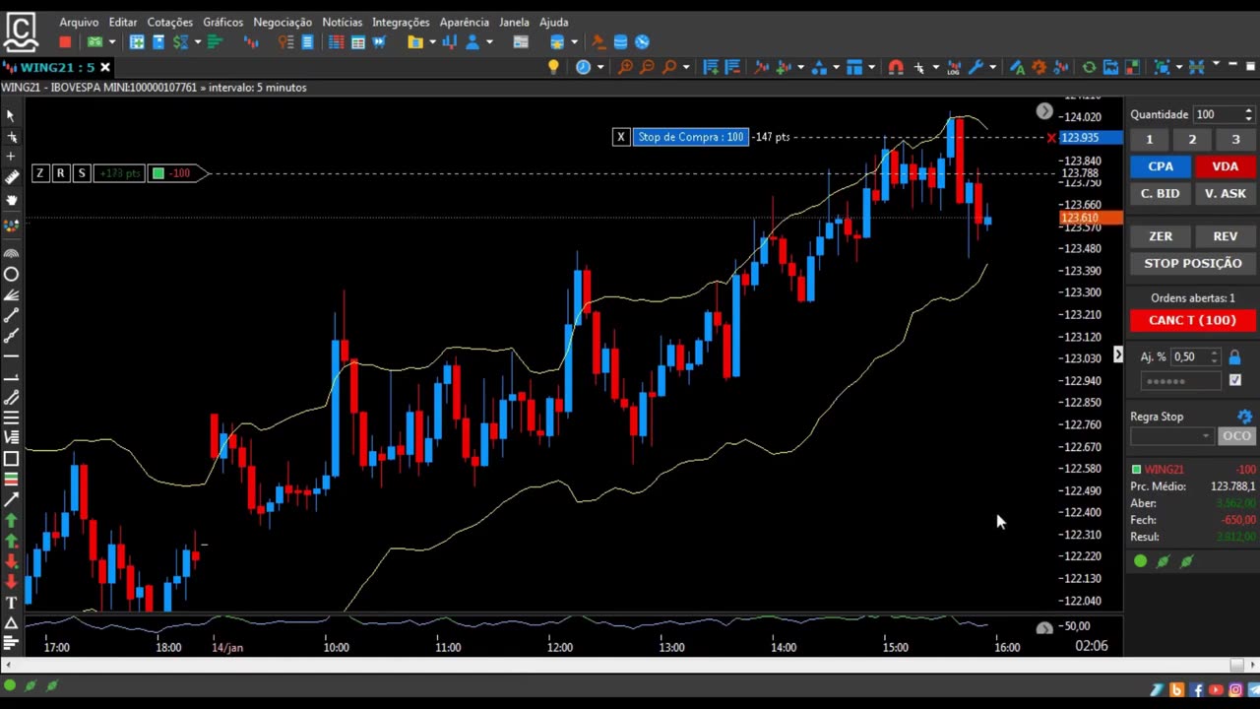Expand dropdown beside third magnifier icon
The image size is (1260, 709).
coord(686,67)
